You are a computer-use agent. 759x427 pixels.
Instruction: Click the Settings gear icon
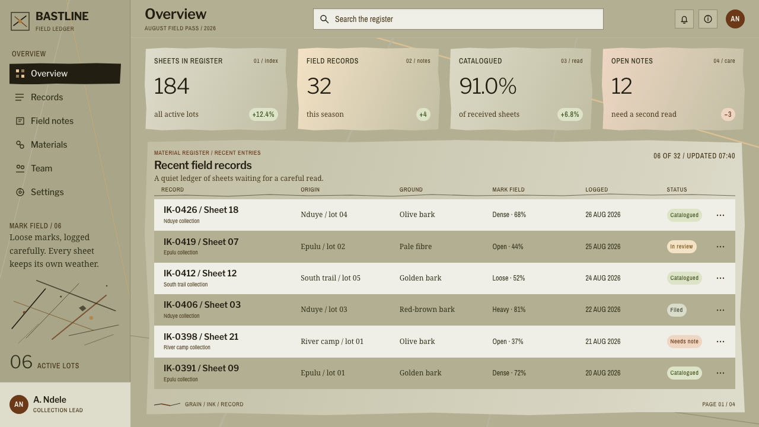[x=20, y=192]
